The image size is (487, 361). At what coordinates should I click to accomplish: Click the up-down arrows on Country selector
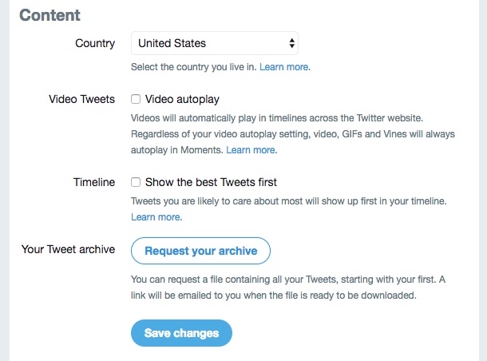(291, 43)
